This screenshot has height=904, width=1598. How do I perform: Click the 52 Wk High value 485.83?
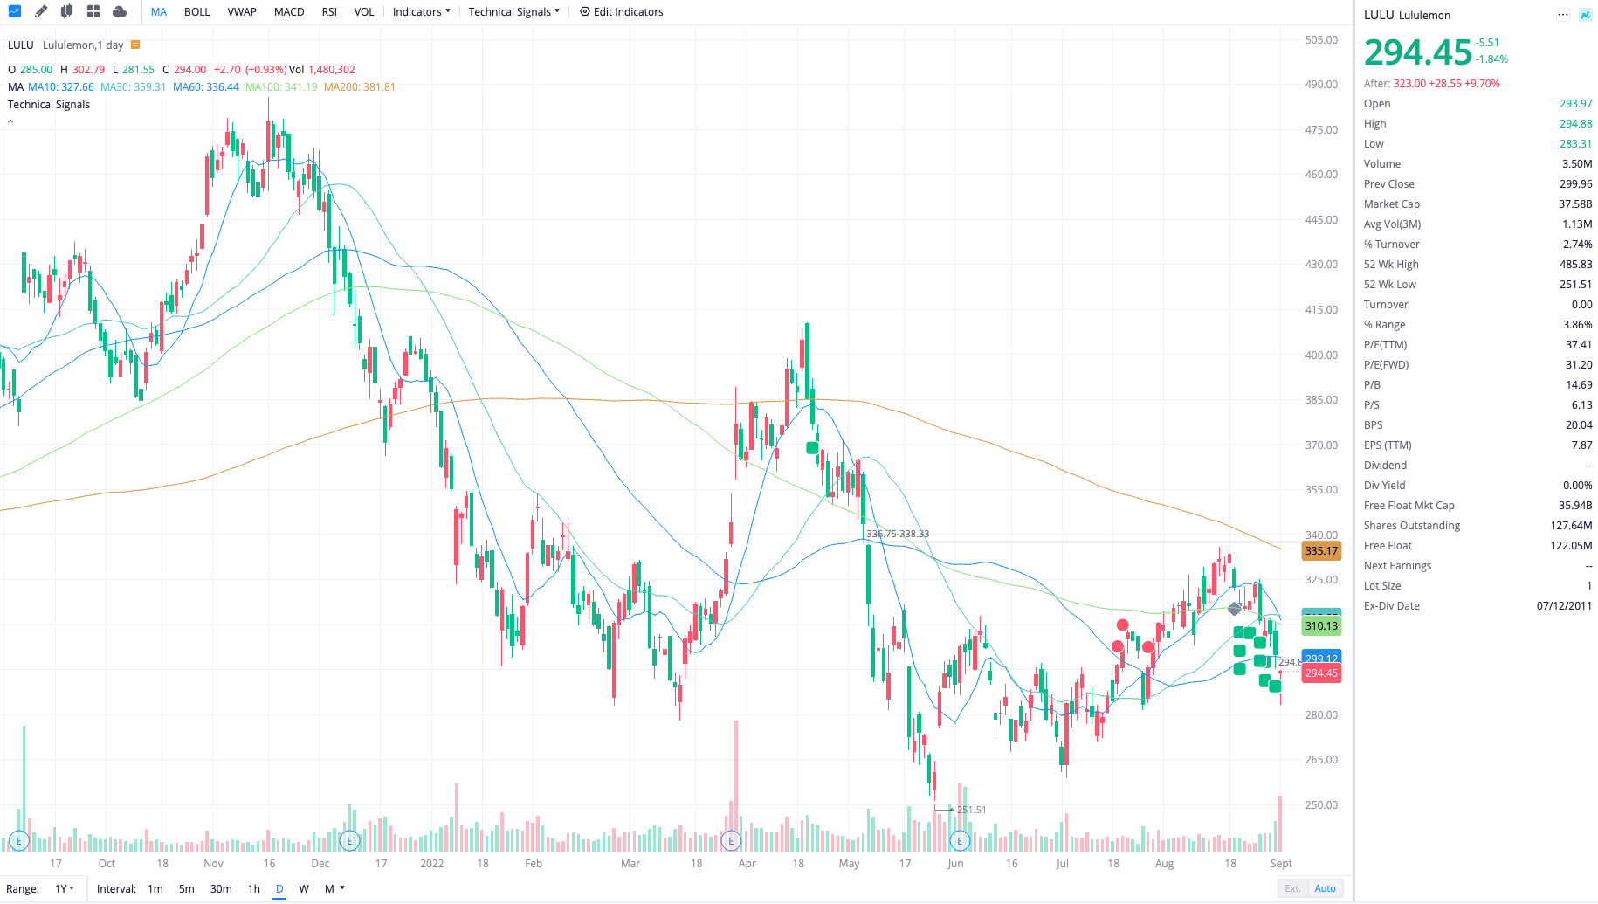click(1576, 264)
